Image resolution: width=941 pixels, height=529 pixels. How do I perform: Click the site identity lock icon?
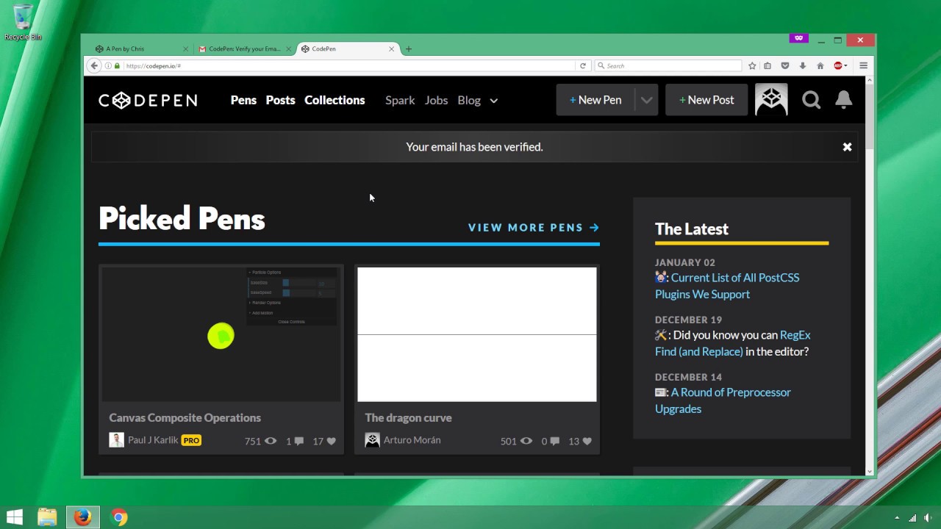click(117, 65)
